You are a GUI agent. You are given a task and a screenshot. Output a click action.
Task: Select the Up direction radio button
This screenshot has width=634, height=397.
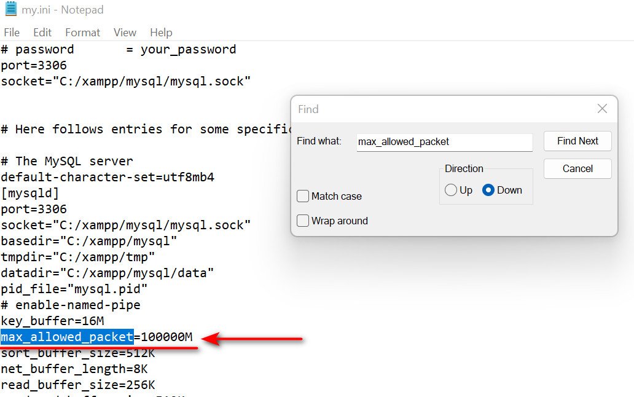click(450, 190)
